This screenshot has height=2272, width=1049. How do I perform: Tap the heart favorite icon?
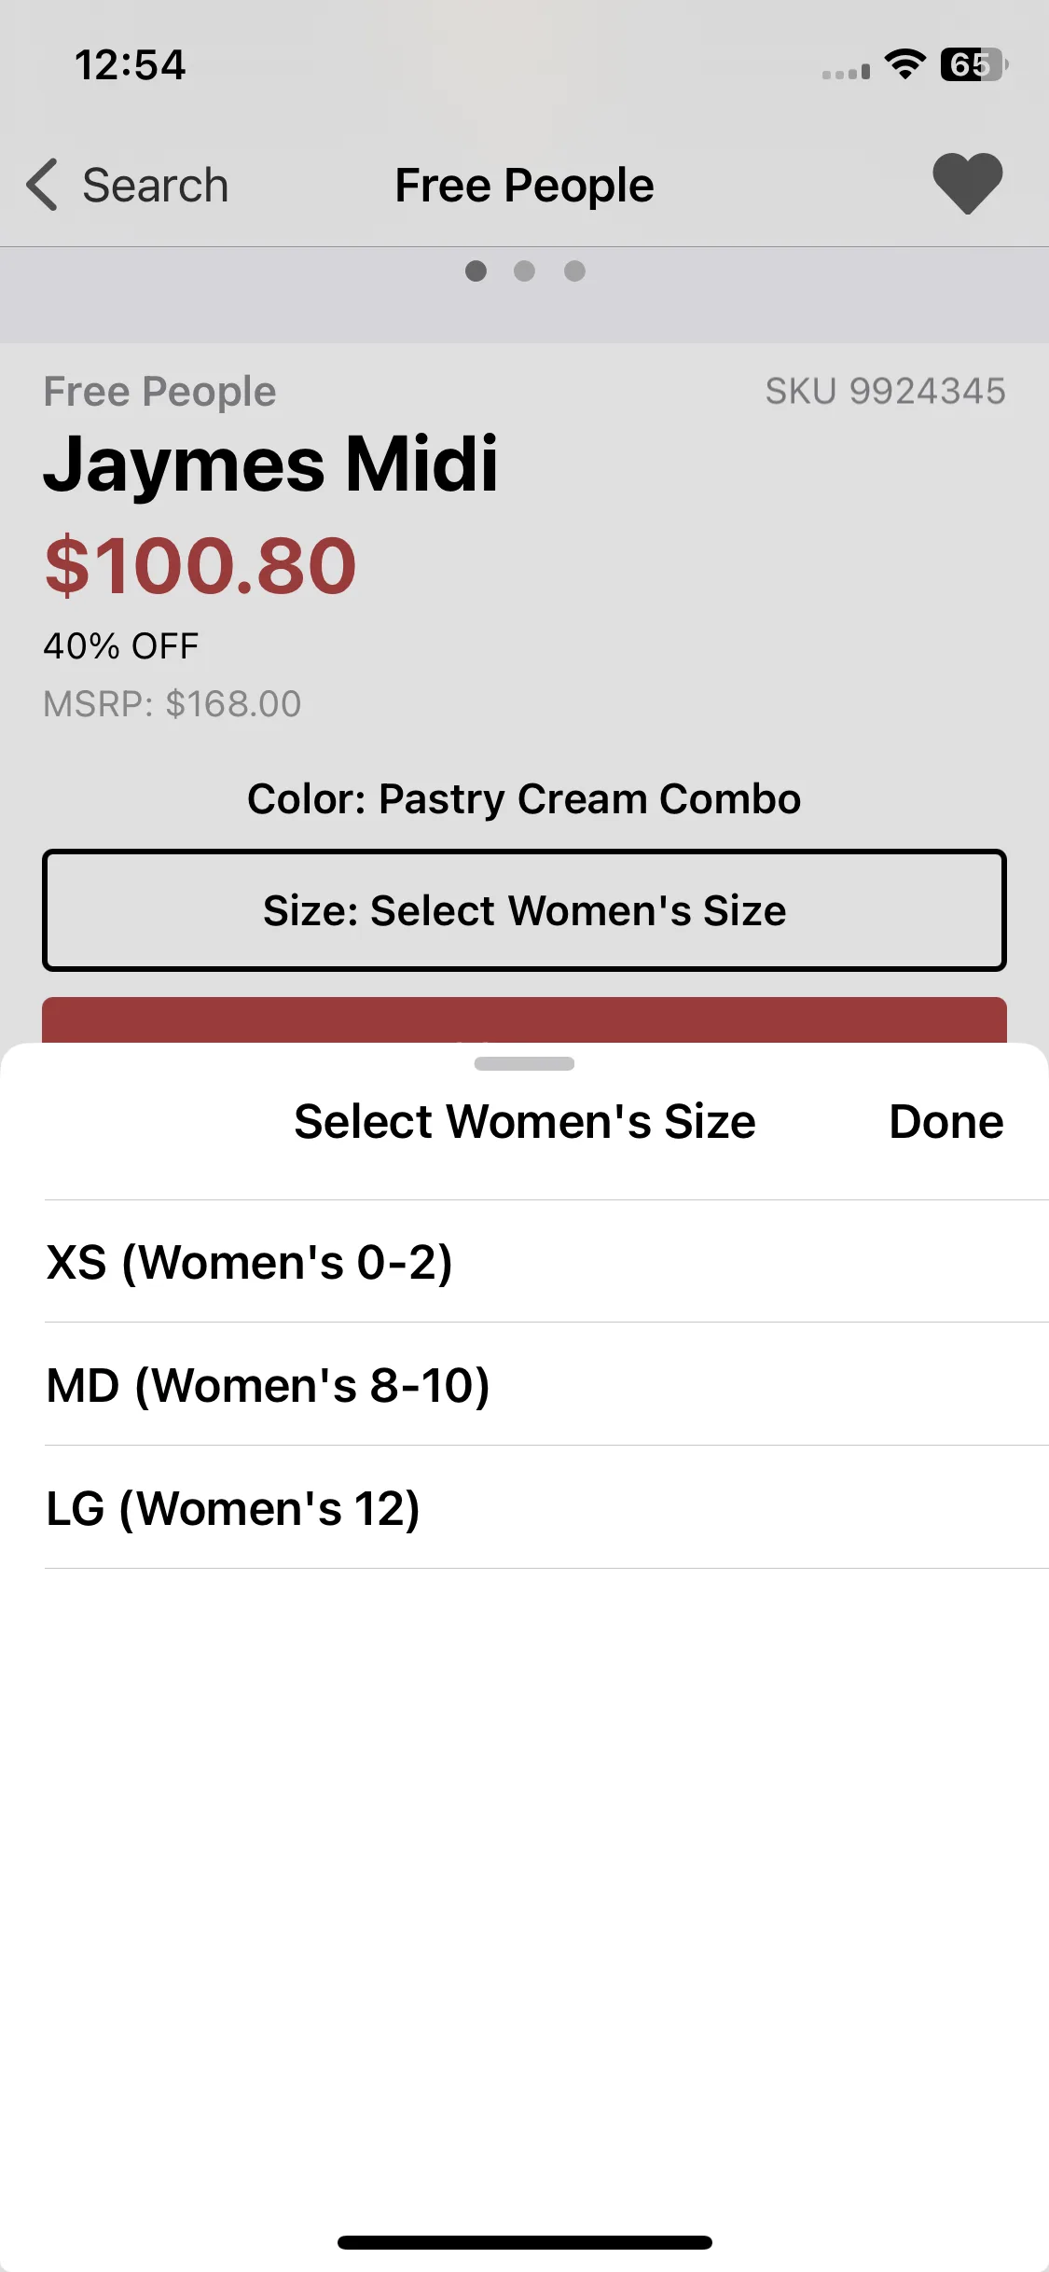pyautogui.click(x=967, y=184)
